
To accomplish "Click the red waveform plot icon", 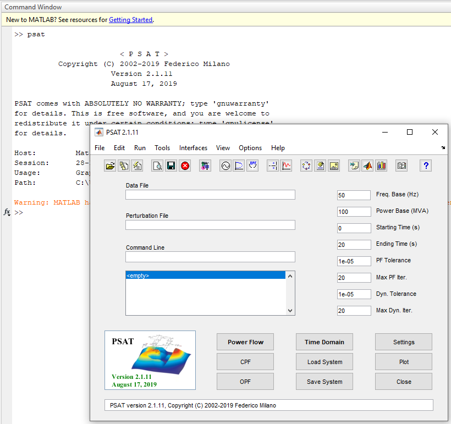I will (287, 166).
